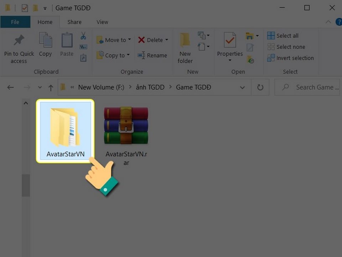342x257 pixels.
Task: Collapse the ribbon with the chevron
Action: (x=328, y=22)
